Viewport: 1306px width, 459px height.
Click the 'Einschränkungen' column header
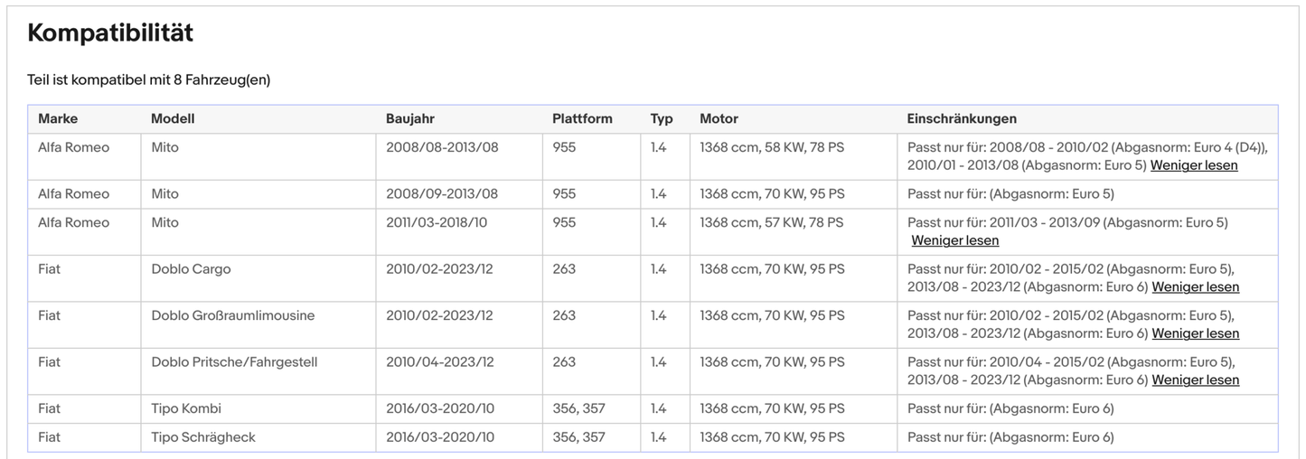coord(962,118)
